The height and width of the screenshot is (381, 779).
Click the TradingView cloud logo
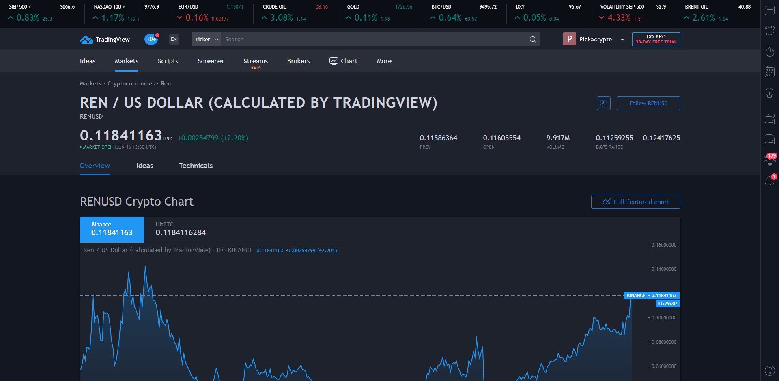click(x=86, y=40)
